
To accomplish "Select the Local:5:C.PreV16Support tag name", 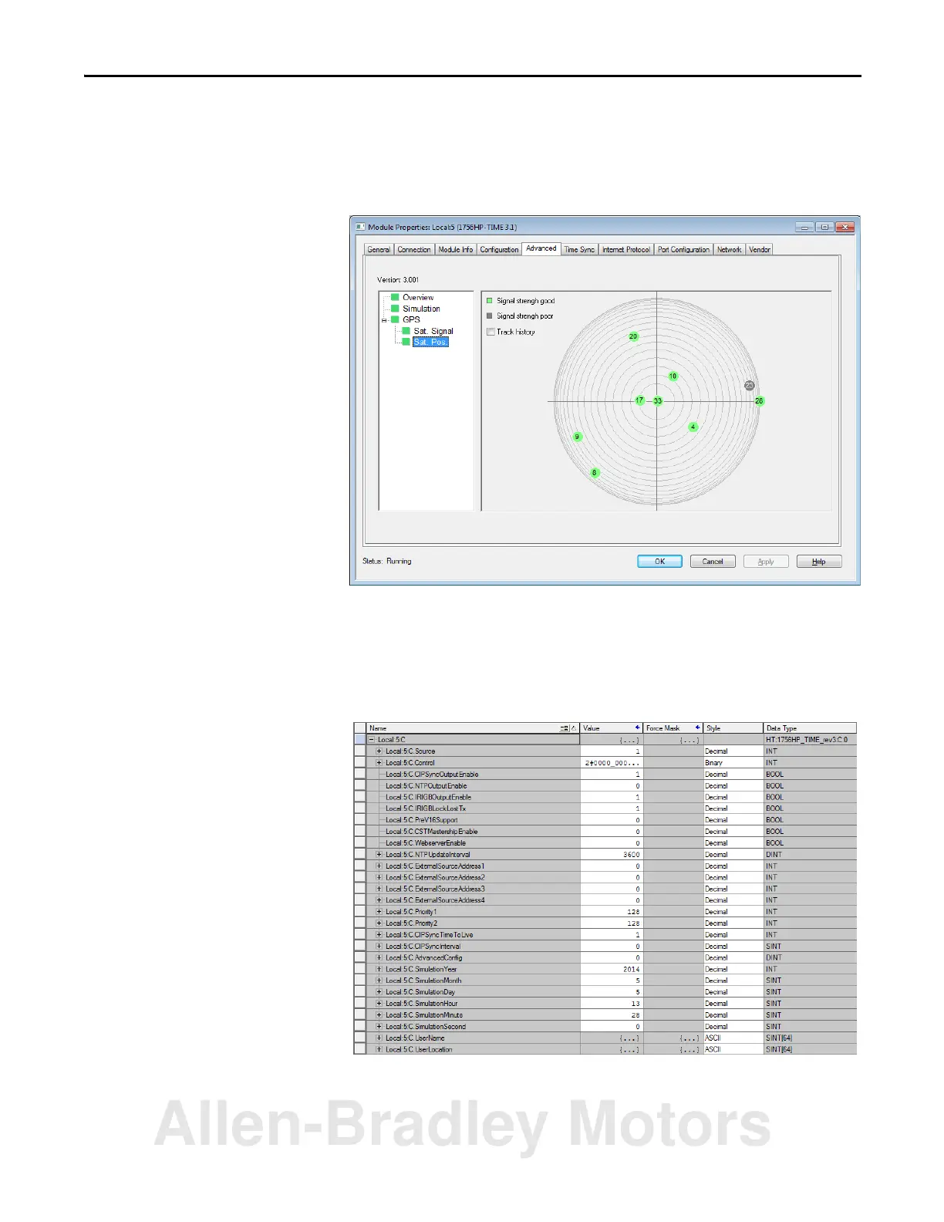I will coord(422,820).
